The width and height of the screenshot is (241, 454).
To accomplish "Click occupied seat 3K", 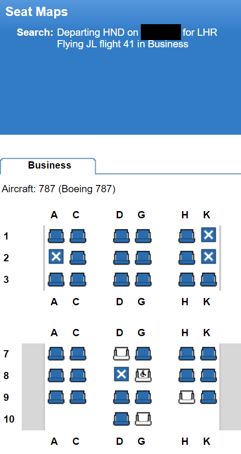I will 209,280.
